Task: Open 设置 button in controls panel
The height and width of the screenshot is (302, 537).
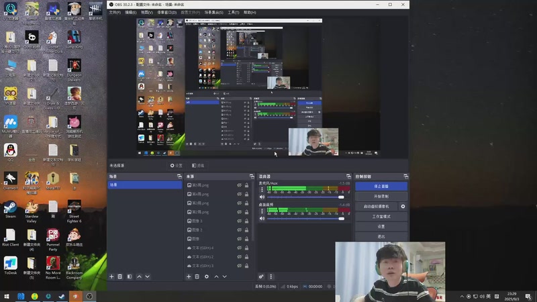Action: pyautogui.click(x=381, y=227)
